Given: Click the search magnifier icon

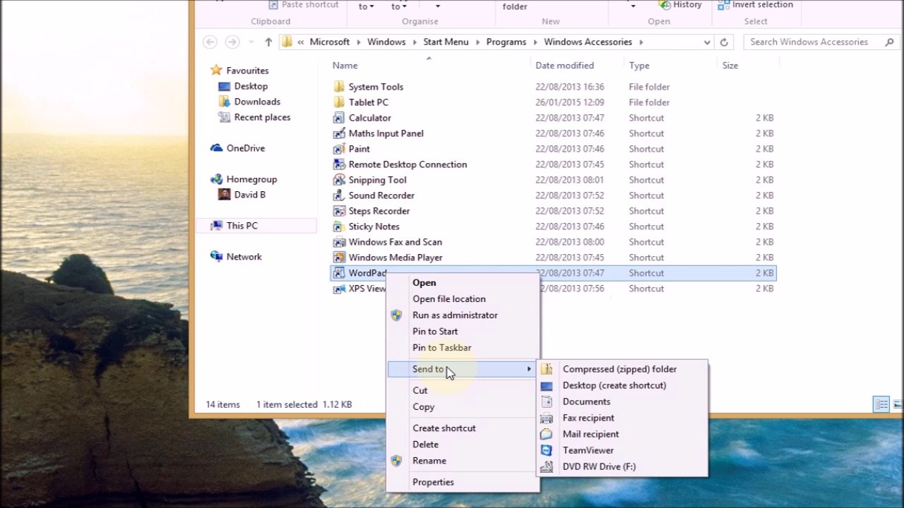Looking at the screenshot, I should (889, 42).
